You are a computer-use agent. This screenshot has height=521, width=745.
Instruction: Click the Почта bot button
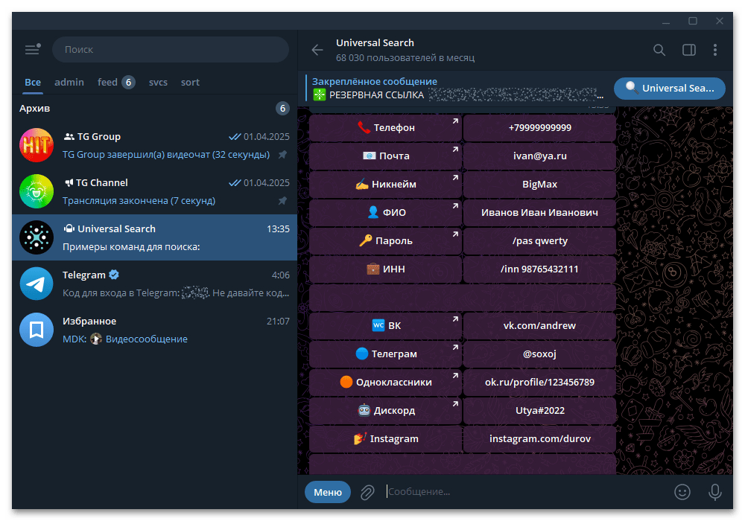pos(385,156)
